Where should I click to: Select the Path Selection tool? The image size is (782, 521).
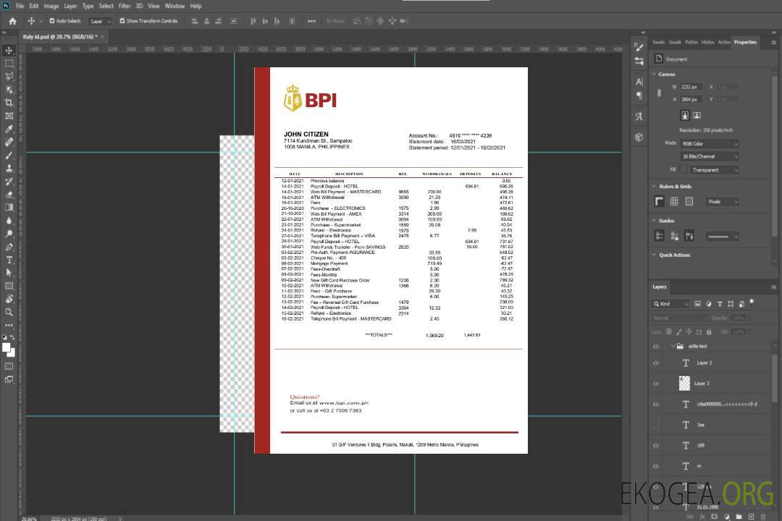tap(9, 273)
